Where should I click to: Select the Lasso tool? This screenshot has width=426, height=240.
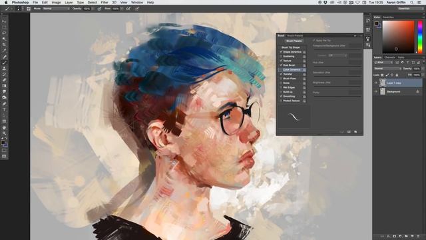pos(4,33)
